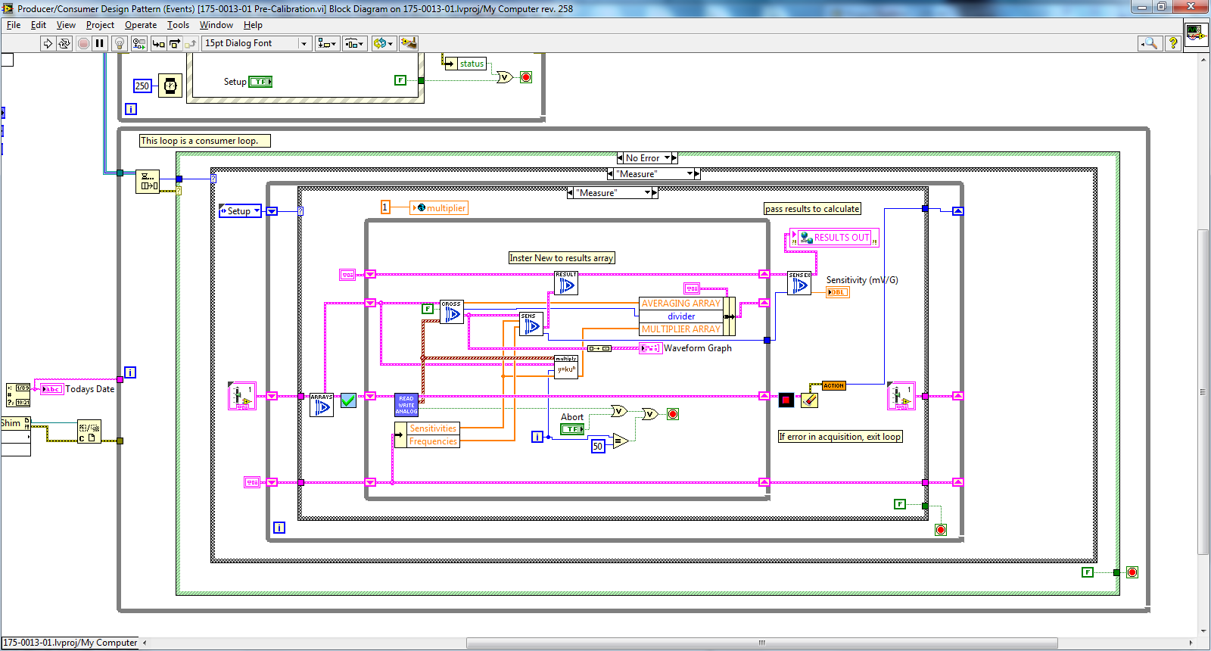
Task: Click the Run arrow toolbar button
Action: pos(48,43)
